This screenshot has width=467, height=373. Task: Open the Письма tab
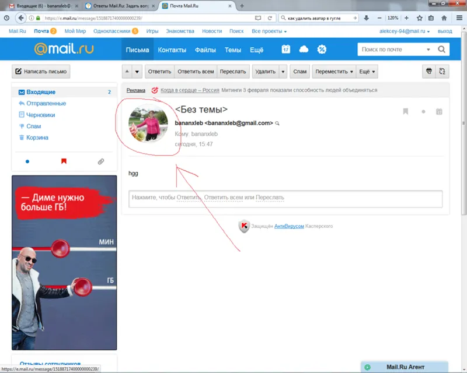tap(137, 50)
